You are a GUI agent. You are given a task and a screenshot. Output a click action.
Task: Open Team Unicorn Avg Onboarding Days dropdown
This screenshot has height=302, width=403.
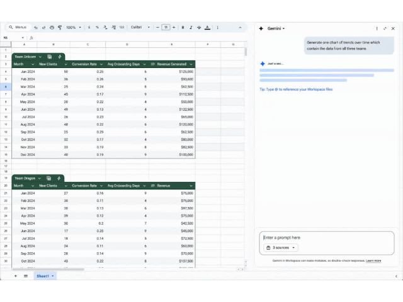pyautogui.click(x=144, y=64)
